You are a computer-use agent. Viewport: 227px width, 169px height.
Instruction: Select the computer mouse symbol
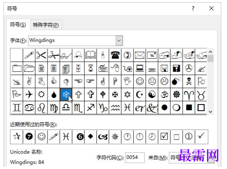click(x=115, y=68)
